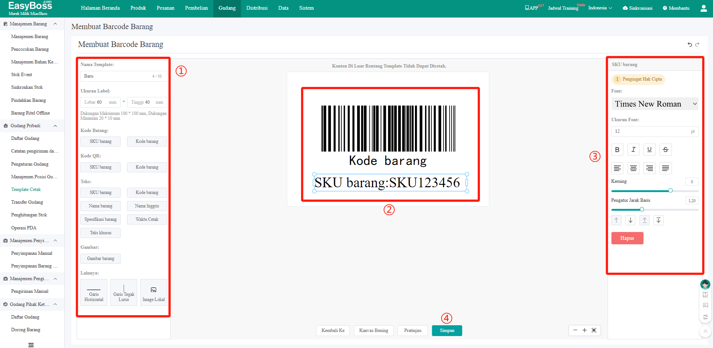Viewport: 713px width, 348px height.
Task: Send element to bottom icon
Action: [x=658, y=220]
